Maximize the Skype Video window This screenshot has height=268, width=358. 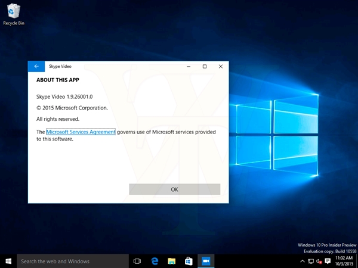[x=205, y=66]
